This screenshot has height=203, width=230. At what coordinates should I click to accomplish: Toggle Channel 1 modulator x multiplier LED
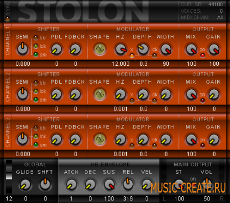click(132, 56)
